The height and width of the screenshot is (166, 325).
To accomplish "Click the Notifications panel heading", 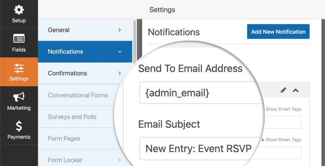I will tap(174, 32).
